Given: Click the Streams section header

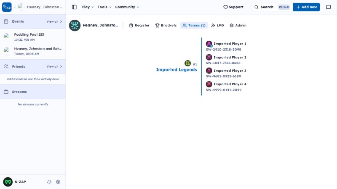Looking at the screenshot, I should [x=33, y=92].
